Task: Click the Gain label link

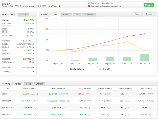Action: tap(6, 20)
